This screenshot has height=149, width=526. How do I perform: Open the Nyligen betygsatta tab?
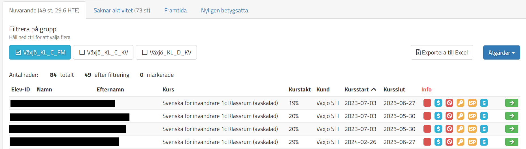tap(224, 10)
